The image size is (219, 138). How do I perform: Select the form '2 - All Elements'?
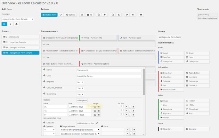point(21,37)
